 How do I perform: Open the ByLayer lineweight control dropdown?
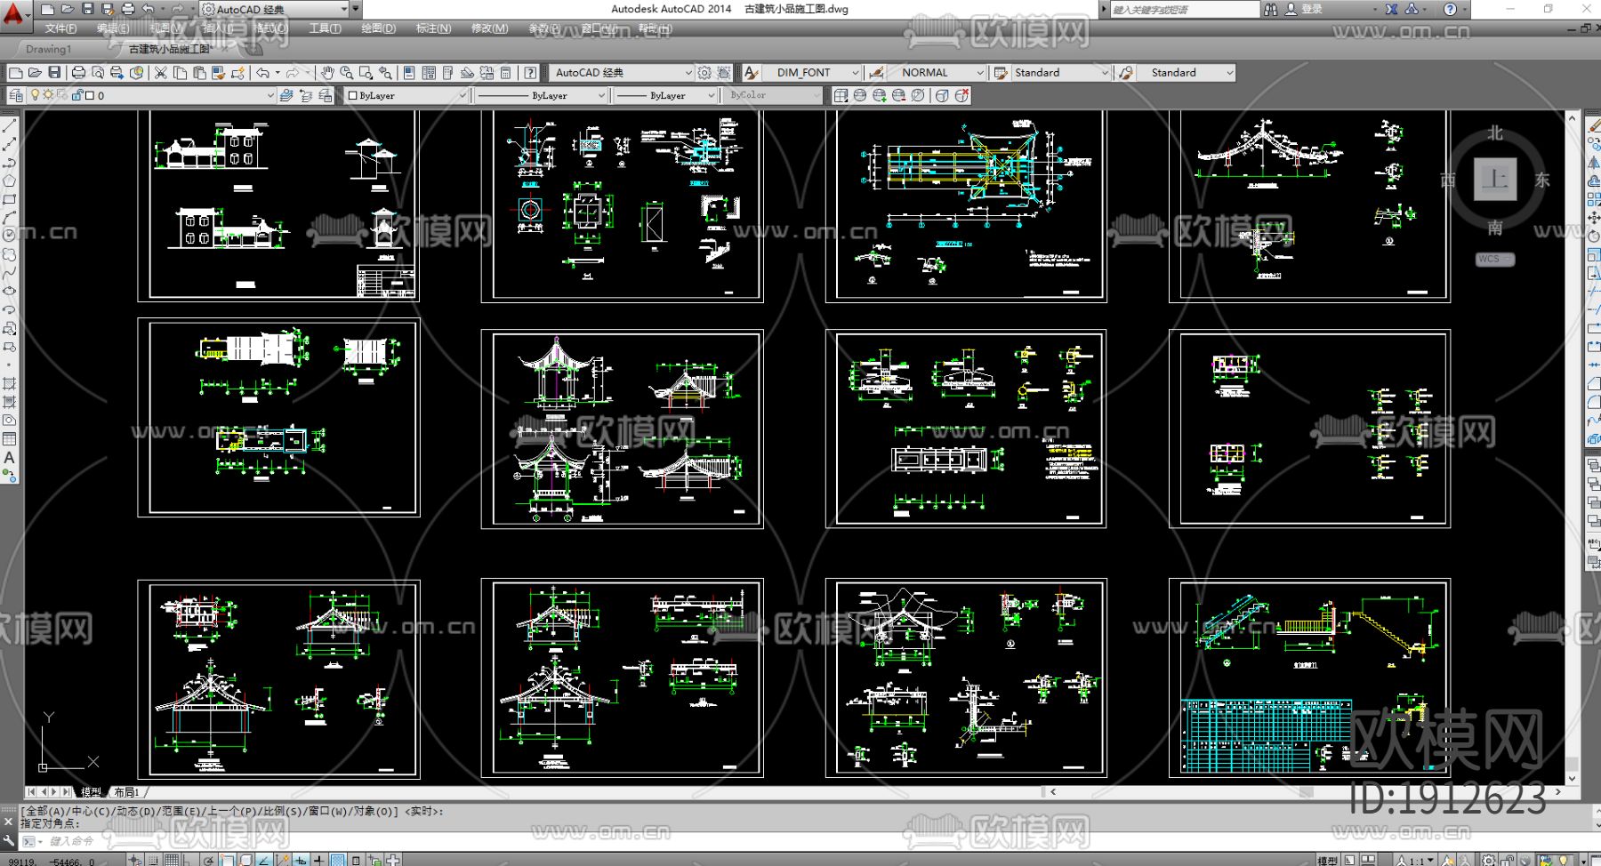point(711,95)
